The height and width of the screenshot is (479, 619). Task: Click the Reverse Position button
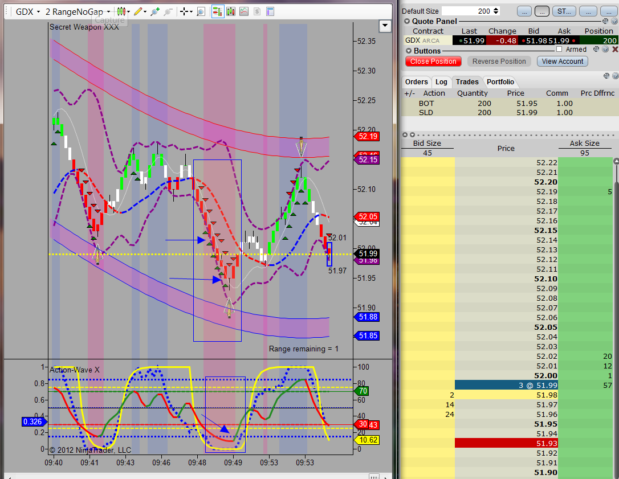tap(499, 61)
